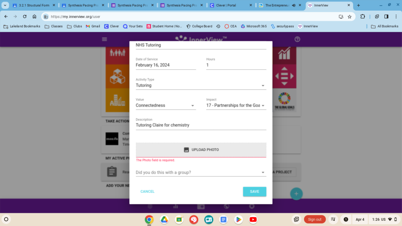402x226 pixels.
Task: Click the floating plus add button
Action: (296, 194)
